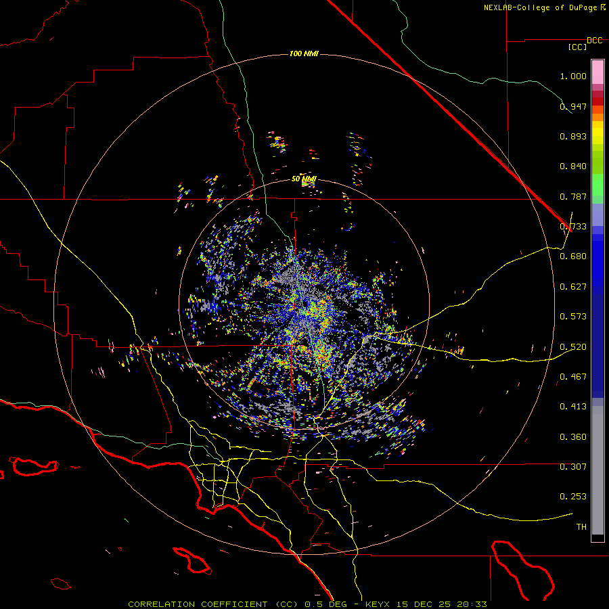Viewport: 609px width, 609px height.
Task: Click the 1.000 legend value
Action: pos(573,76)
